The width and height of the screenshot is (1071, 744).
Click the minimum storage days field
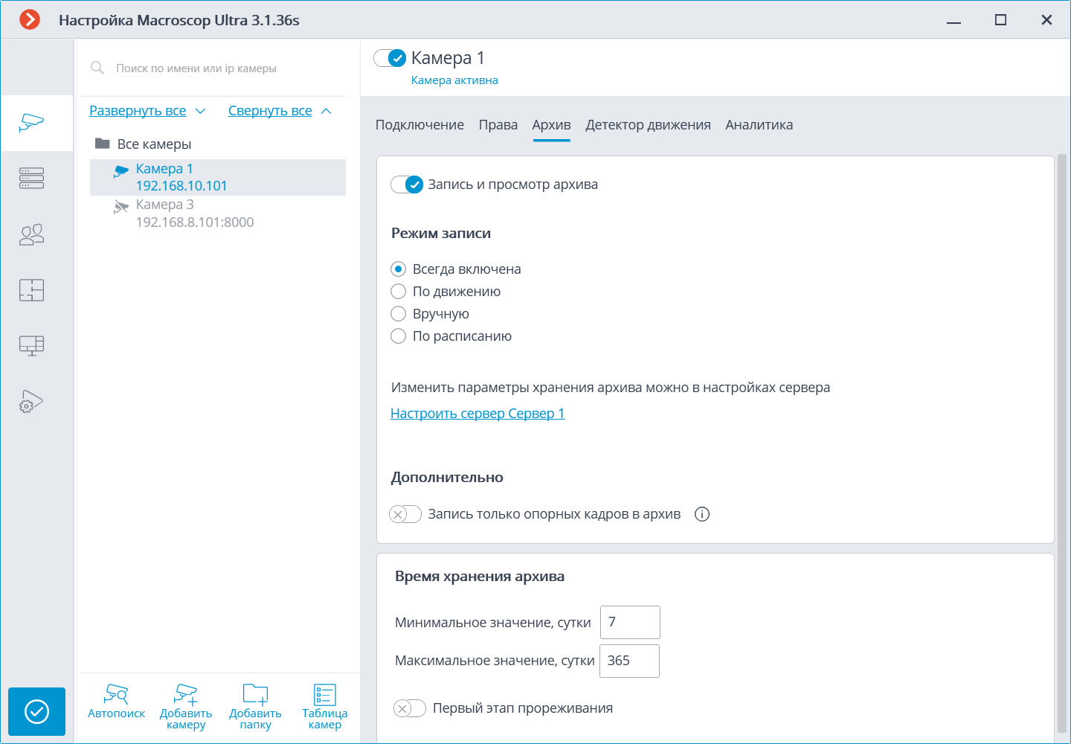pos(630,622)
